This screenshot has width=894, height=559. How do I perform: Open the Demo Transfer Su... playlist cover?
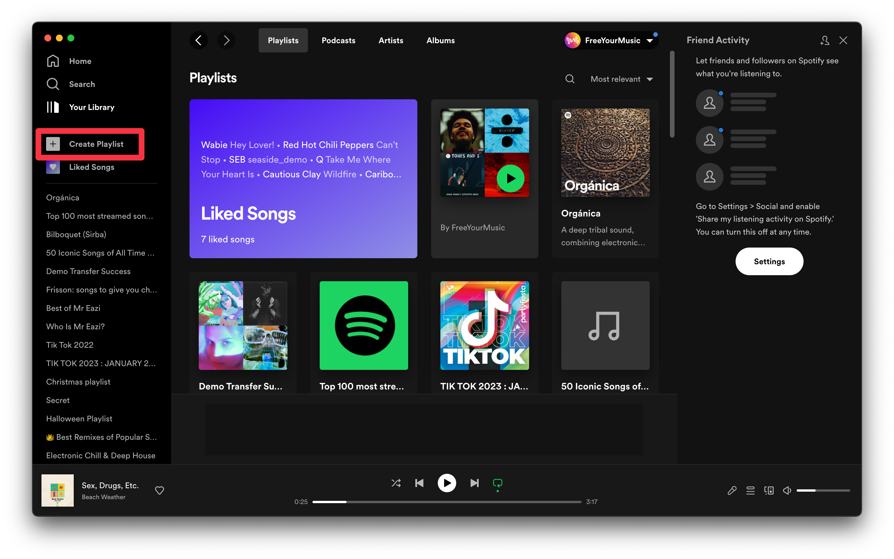tap(243, 325)
